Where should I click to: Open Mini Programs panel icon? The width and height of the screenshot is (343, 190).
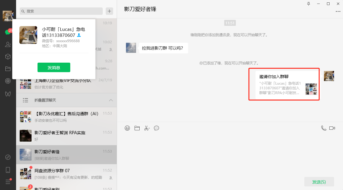point(8,157)
